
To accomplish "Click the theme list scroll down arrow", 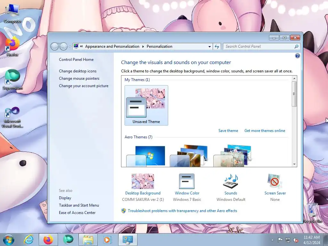I will coord(294,164).
